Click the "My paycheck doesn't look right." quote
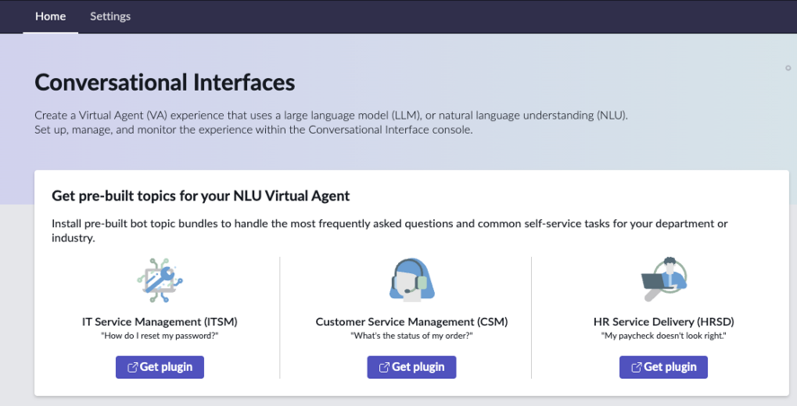Image resolution: width=797 pixels, height=406 pixels. tap(664, 336)
